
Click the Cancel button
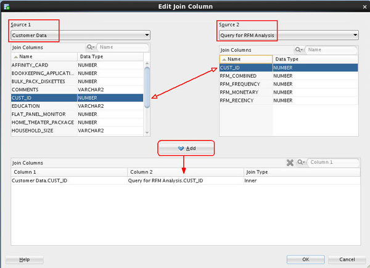(347, 259)
